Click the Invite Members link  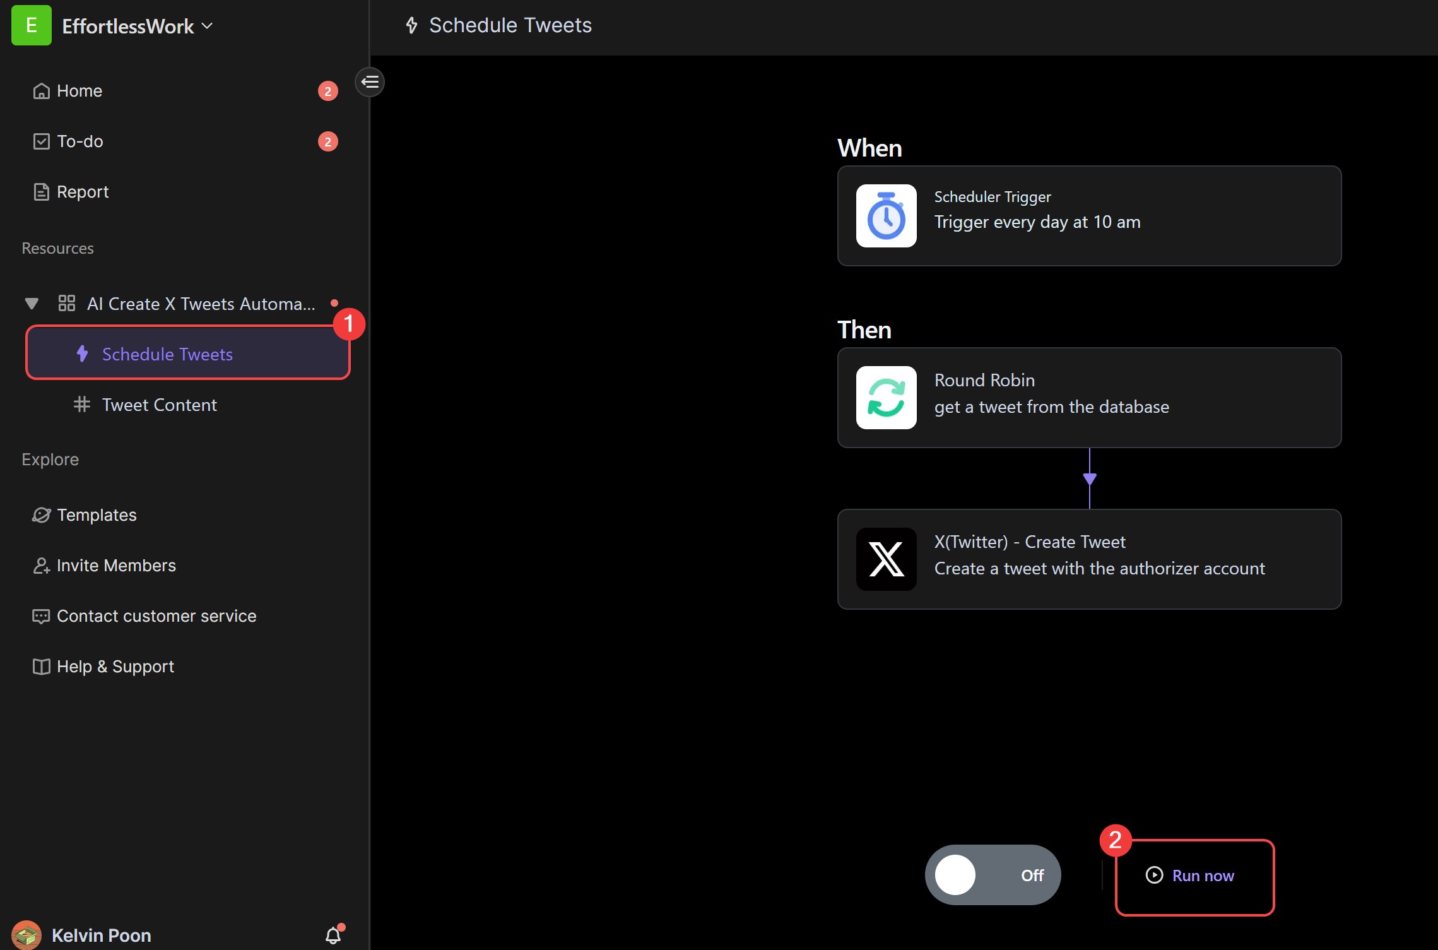click(x=115, y=564)
